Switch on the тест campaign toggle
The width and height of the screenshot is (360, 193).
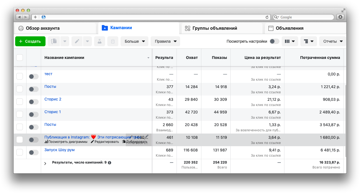point(34,77)
